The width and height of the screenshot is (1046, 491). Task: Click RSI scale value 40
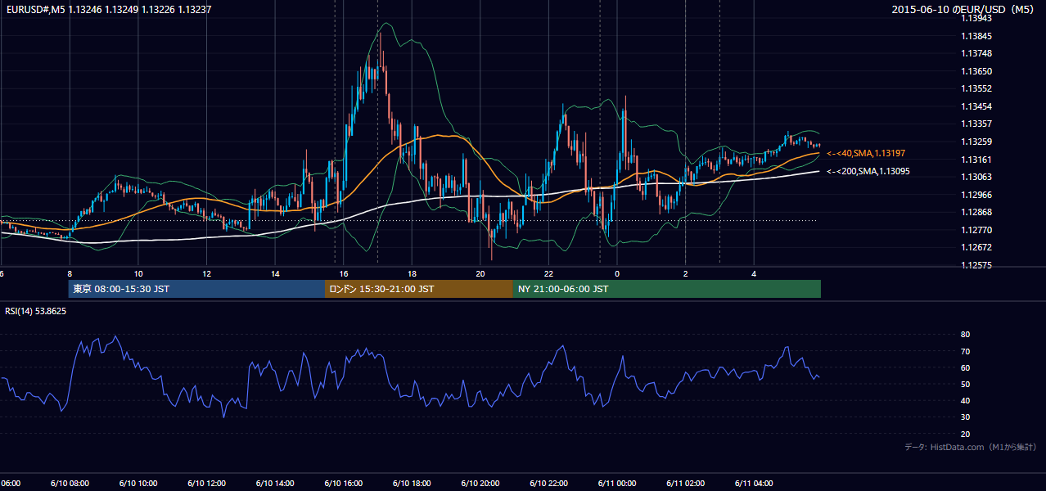[x=965, y=400]
